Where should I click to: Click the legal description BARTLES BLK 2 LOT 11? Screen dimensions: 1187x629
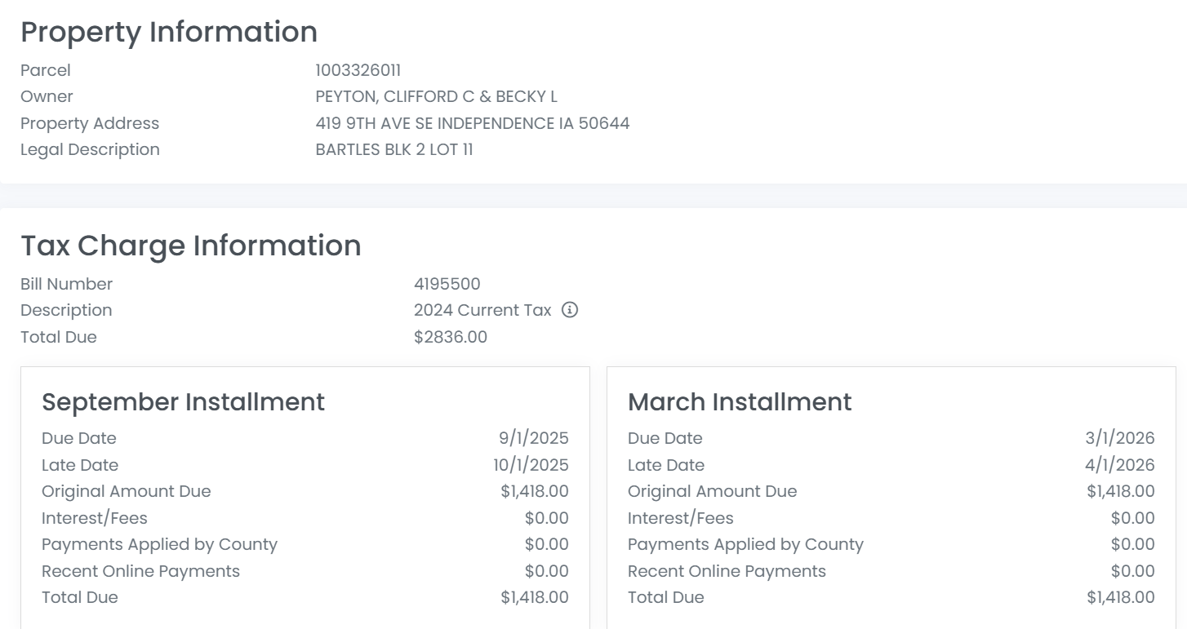[393, 149]
